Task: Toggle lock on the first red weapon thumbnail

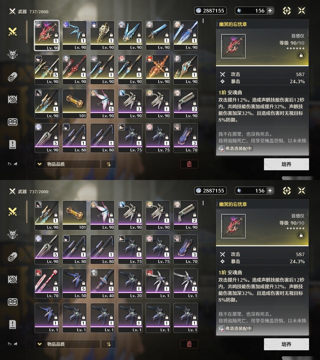Action: click(56, 35)
